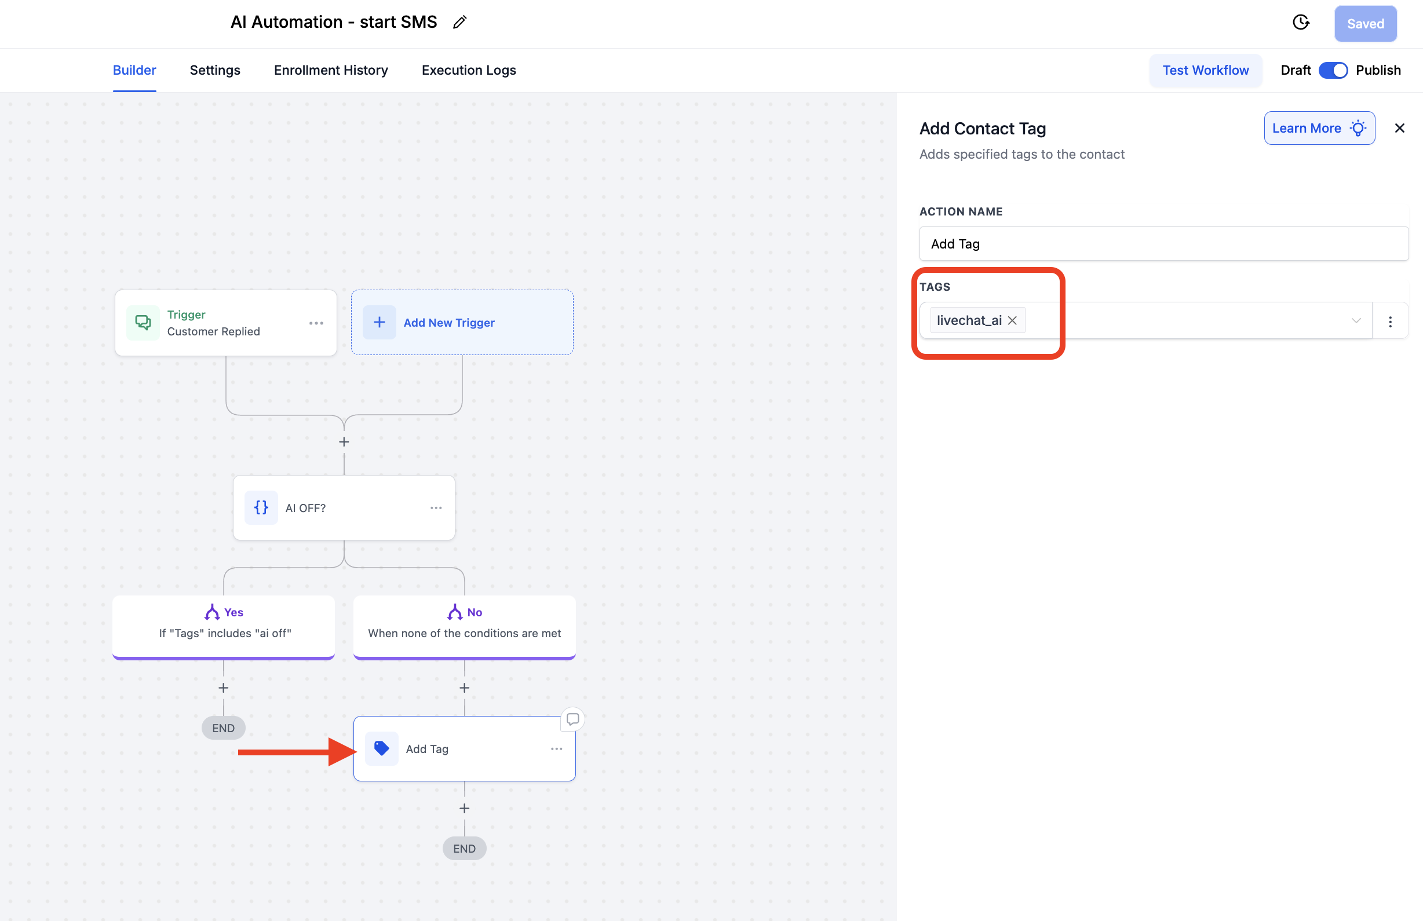Open the three-dot options beside Tags field

pyautogui.click(x=1390, y=321)
